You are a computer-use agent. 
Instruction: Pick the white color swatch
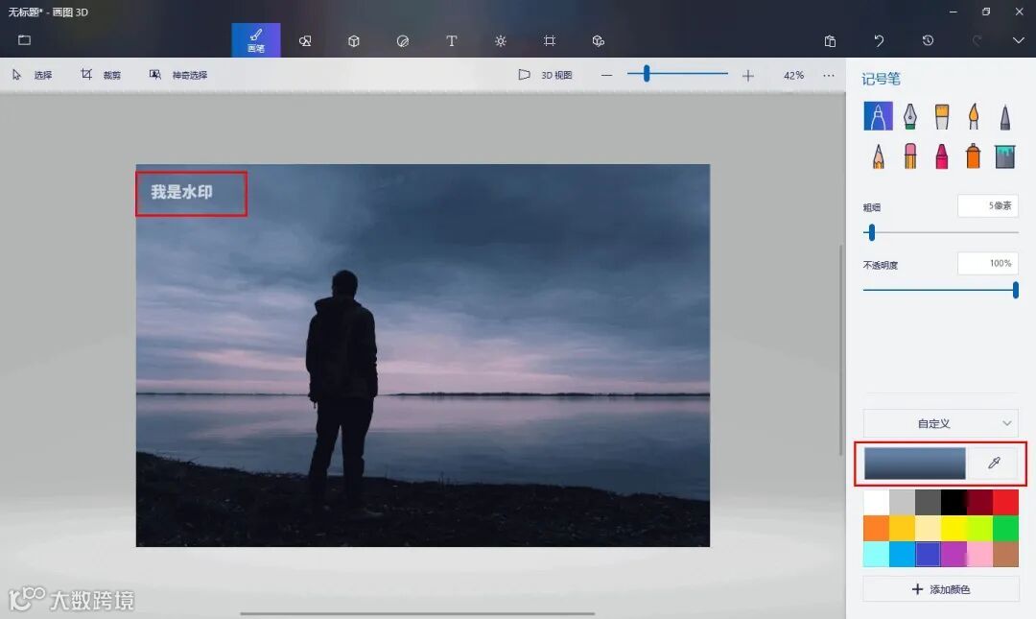click(x=876, y=502)
